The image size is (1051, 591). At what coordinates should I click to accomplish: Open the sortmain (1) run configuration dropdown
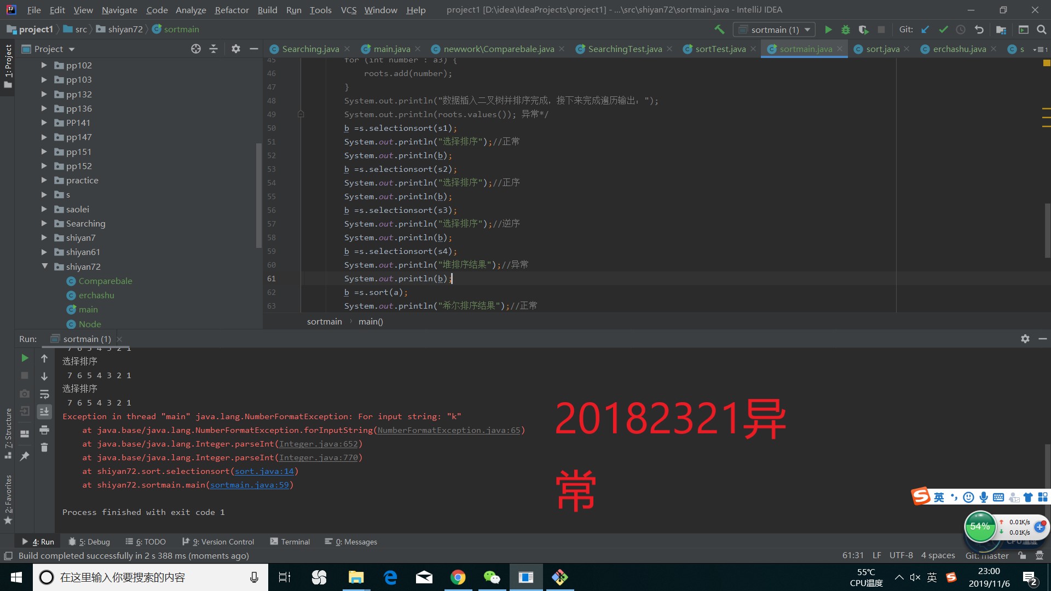pos(775,30)
